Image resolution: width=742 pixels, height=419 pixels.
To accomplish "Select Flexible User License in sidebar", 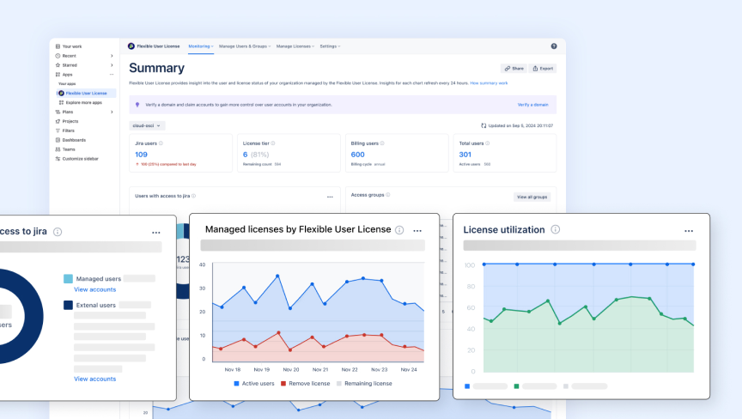I will point(86,94).
